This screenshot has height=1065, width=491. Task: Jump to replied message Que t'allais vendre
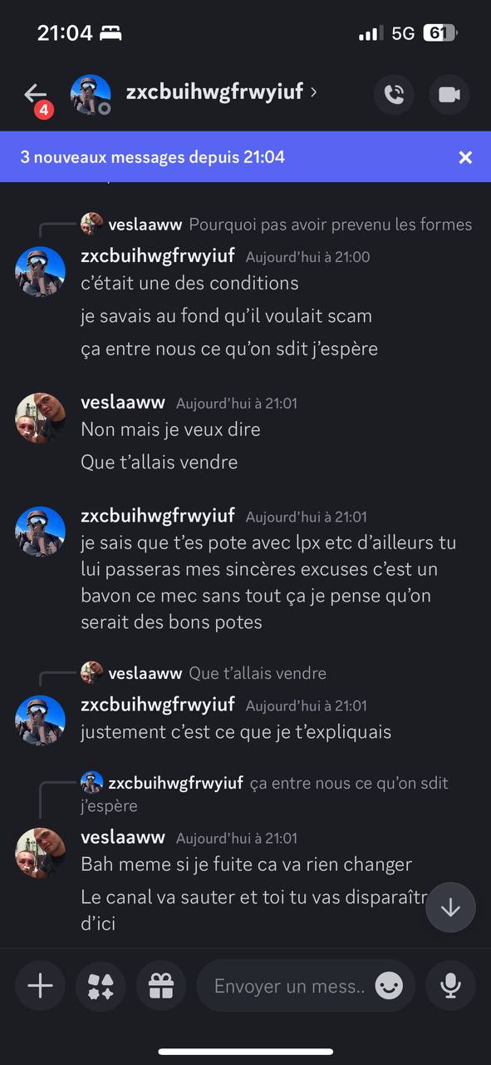[204, 672]
